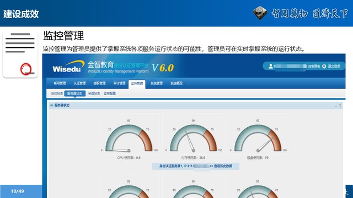Open the 监控配置 link
Screen dimensions: 353x198
[110, 94]
